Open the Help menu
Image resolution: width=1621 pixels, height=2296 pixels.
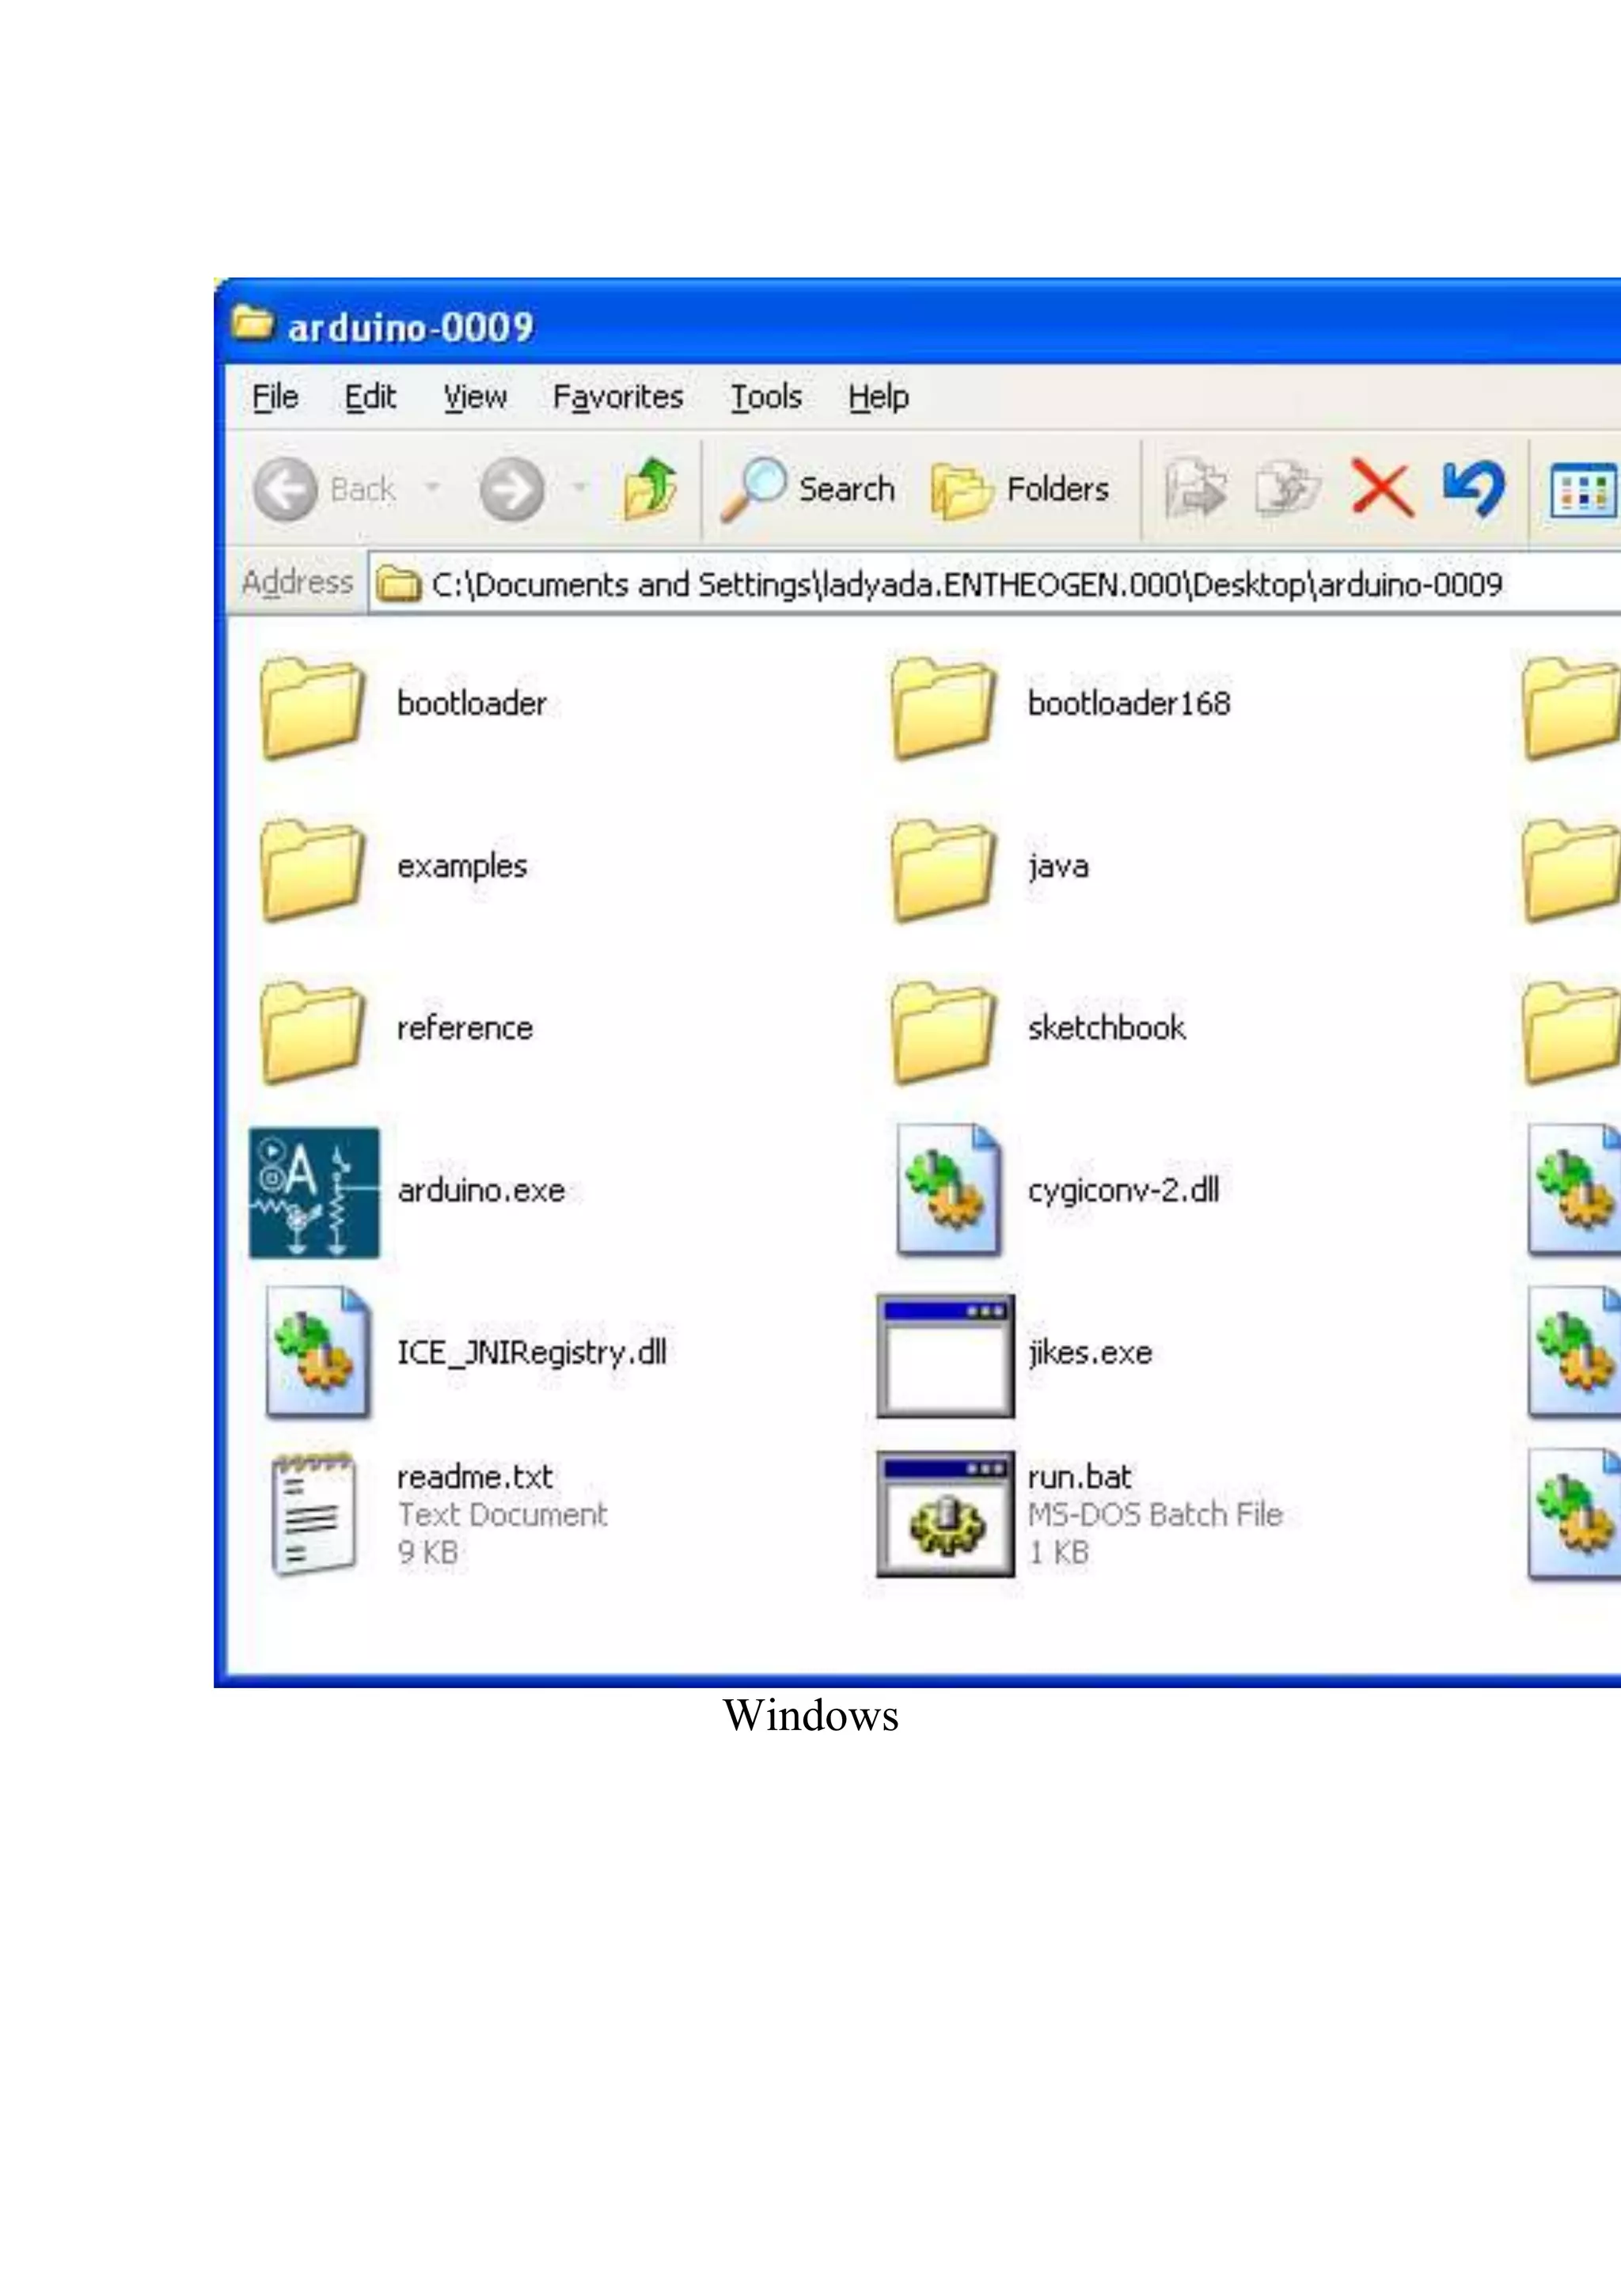(878, 398)
